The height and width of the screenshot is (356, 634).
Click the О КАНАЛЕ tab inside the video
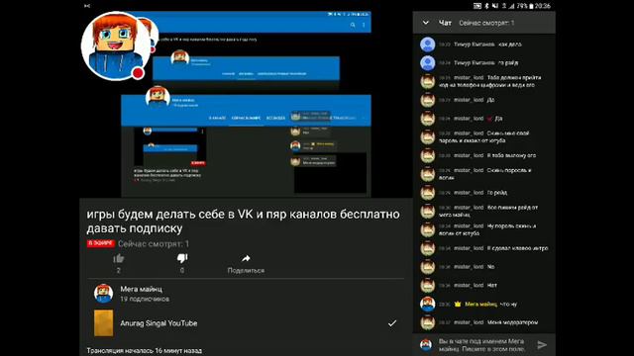point(217,118)
